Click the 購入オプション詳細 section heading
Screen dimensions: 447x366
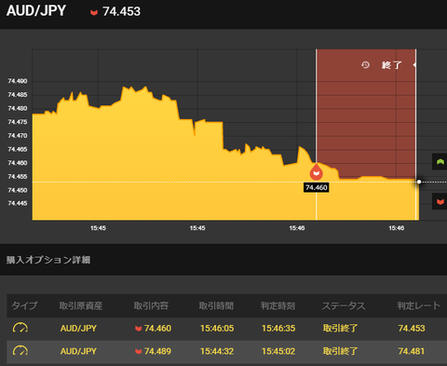48,260
